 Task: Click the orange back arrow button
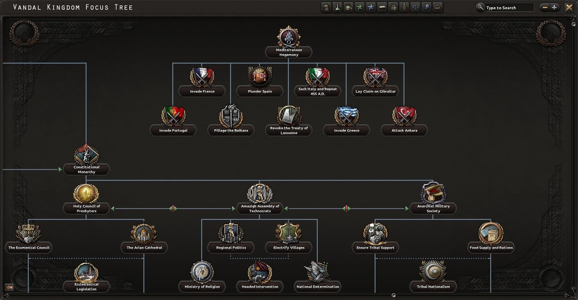tap(9, 287)
